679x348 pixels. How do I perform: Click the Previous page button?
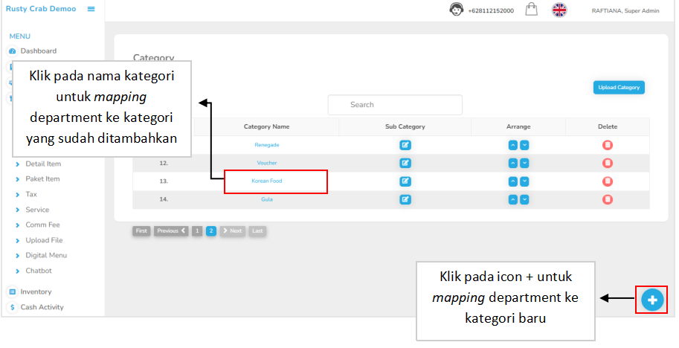click(171, 231)
